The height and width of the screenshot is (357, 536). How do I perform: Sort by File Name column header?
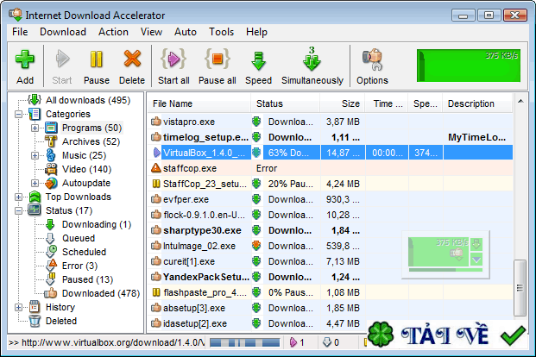(x=199, y=103)
